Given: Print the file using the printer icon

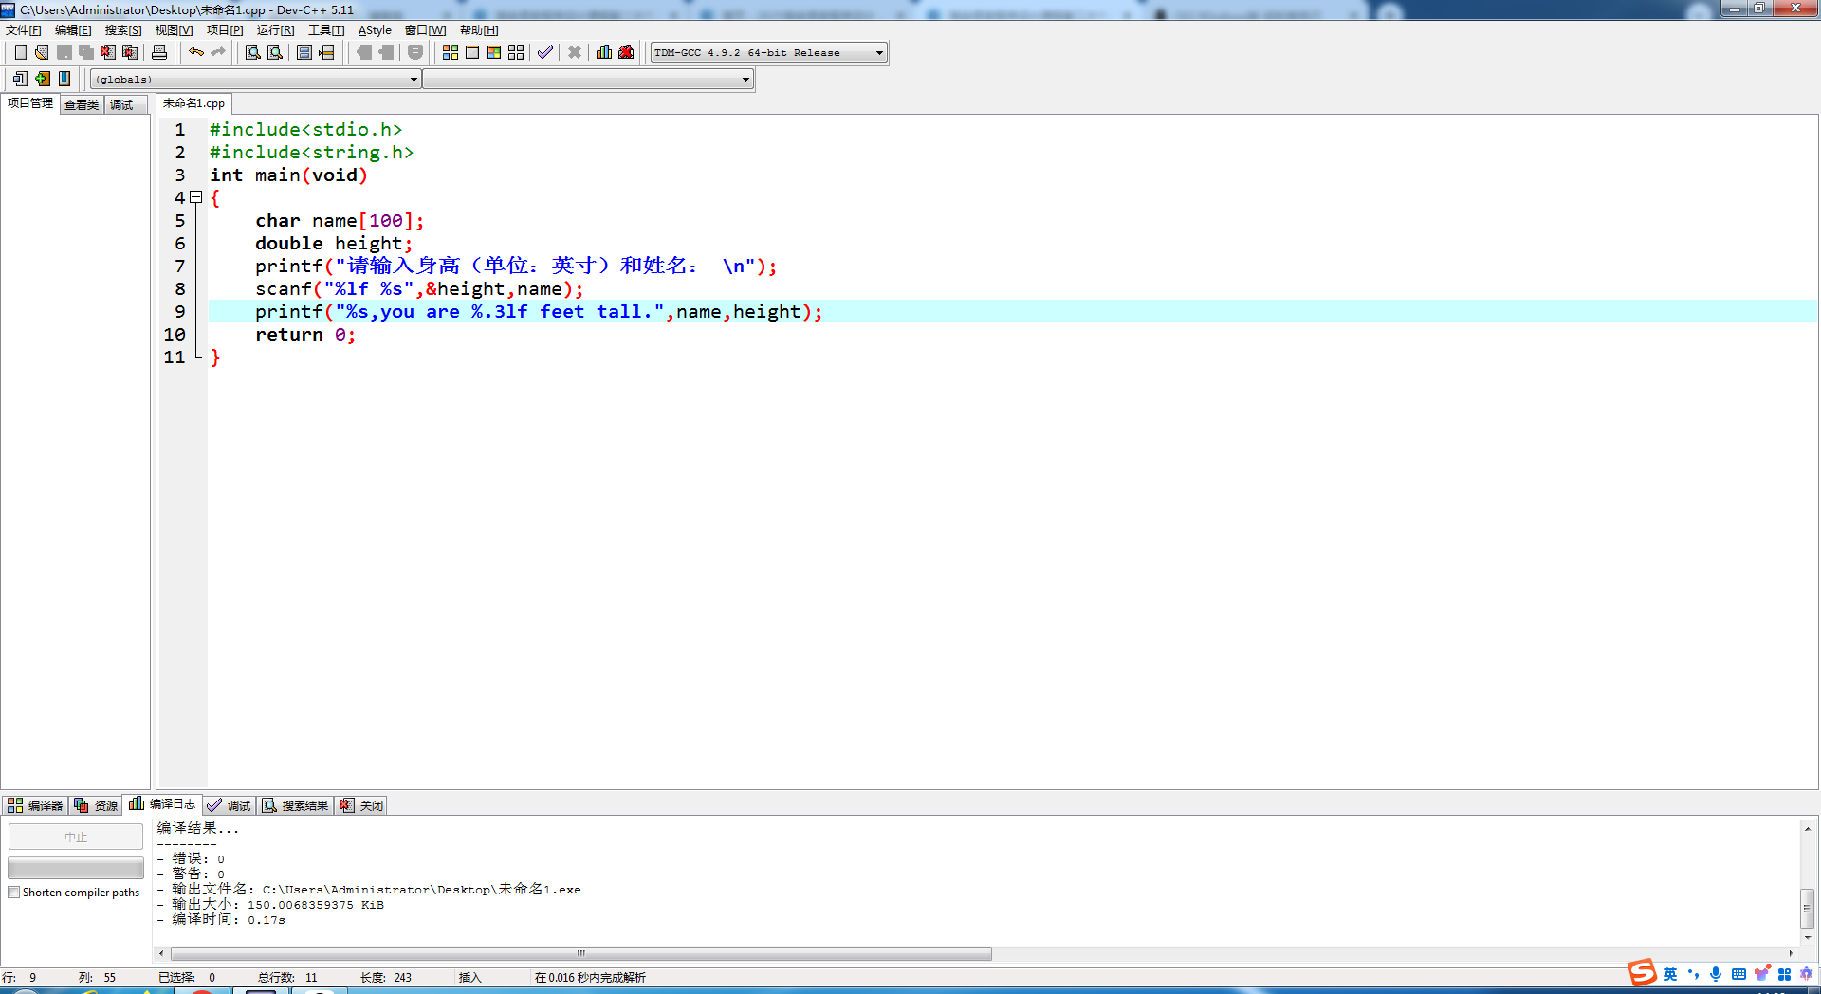Looking at the screenshot, I should point(159,52).
